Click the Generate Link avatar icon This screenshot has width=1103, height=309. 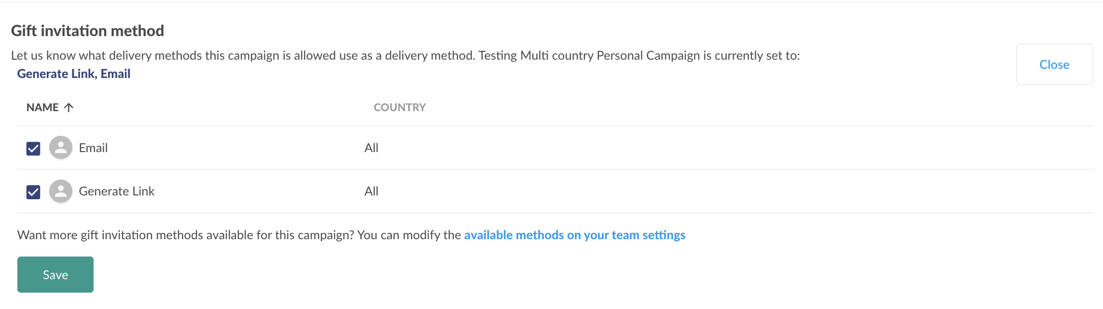tap(61, 191)
